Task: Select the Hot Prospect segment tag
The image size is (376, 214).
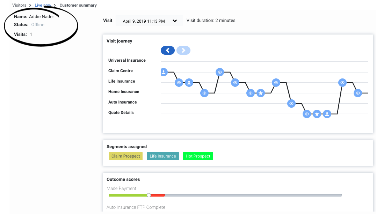Action: 198,156
